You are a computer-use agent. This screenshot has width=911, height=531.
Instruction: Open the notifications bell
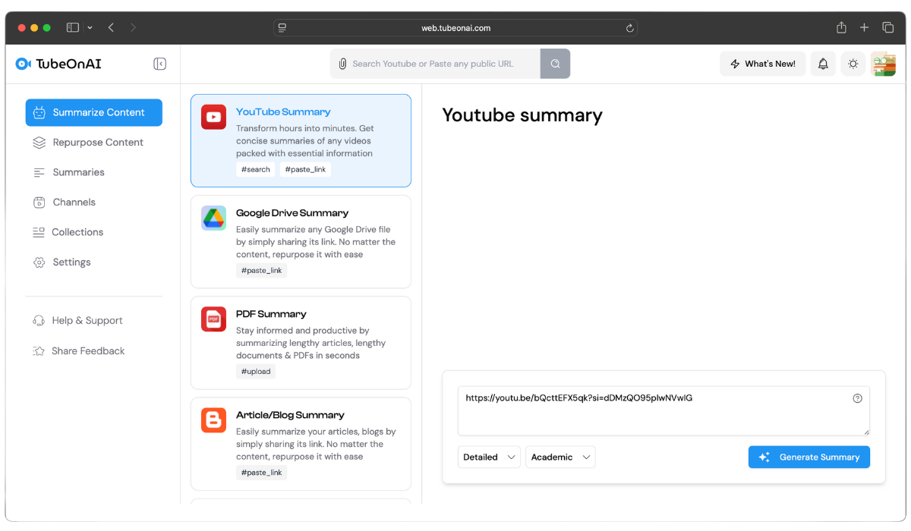point(823,64)
